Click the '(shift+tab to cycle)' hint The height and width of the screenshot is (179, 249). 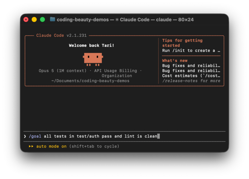click(x=94, y=146)
